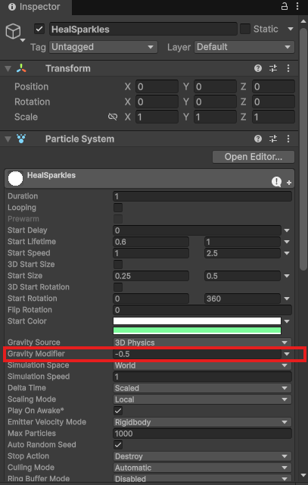The image size is (308, 485).
Task: Uncheck Auto Random Seed
Action: (x=118, y=445)
